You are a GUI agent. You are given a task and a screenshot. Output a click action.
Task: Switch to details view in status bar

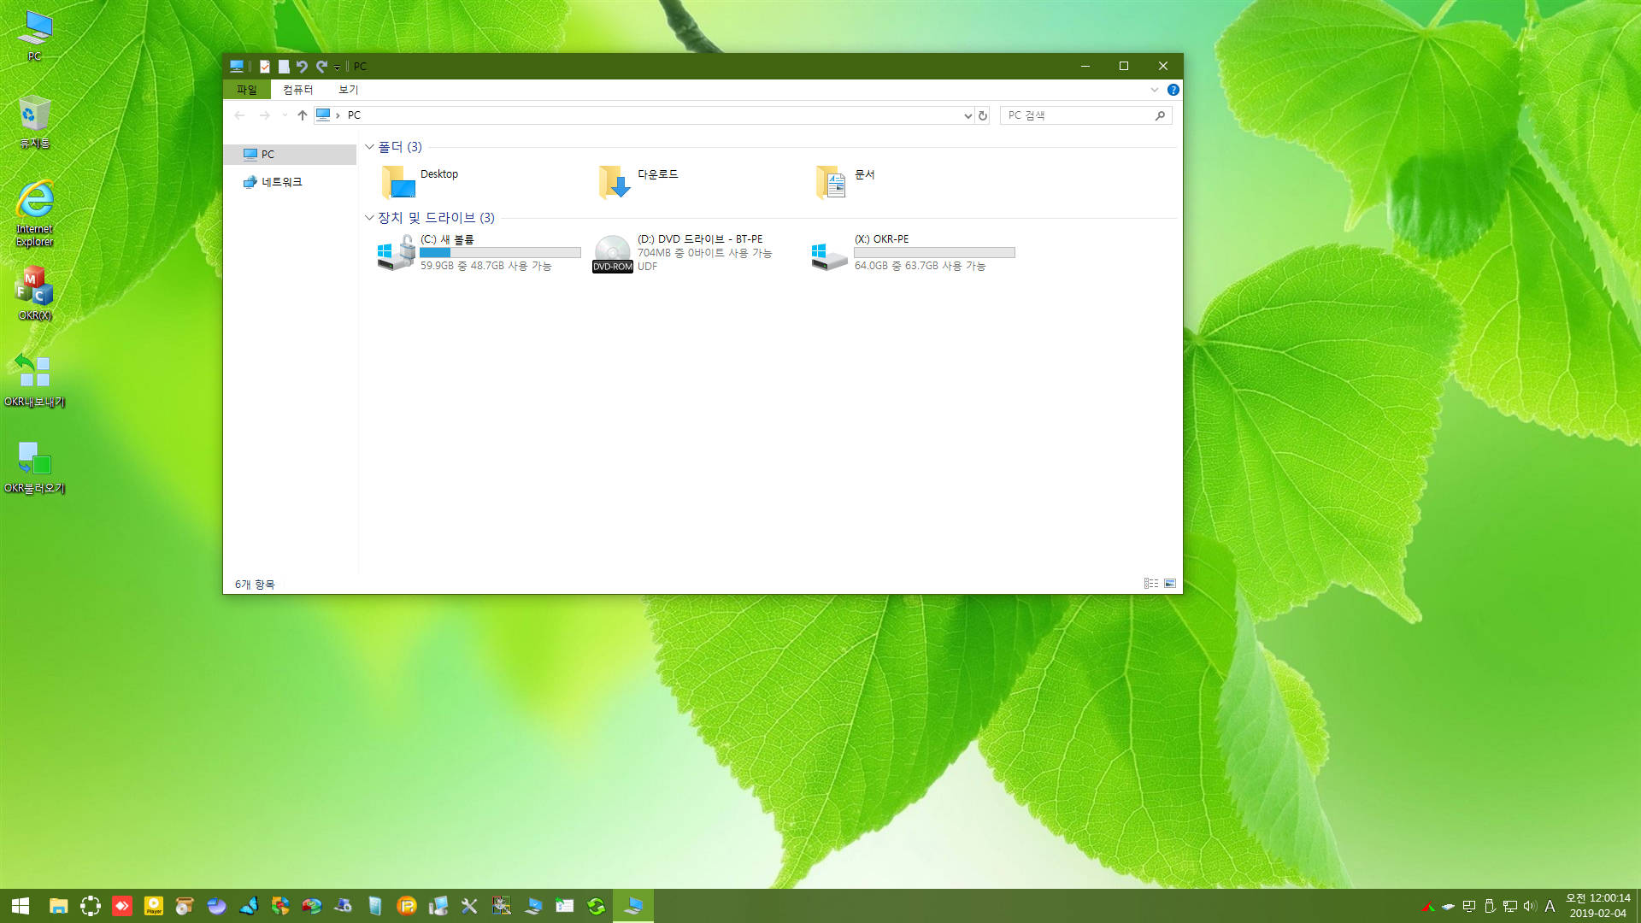pos(1151,584)
